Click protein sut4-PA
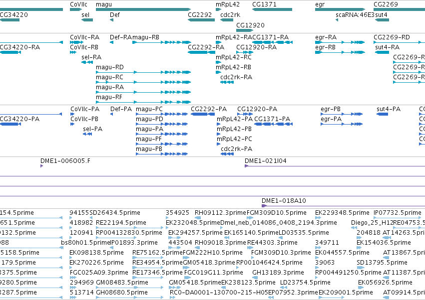This screenshot has height=300, width=425. tap(382, 114)
